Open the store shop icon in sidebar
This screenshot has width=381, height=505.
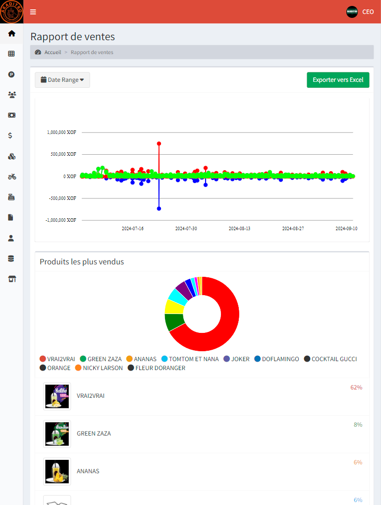pos(11,279)
